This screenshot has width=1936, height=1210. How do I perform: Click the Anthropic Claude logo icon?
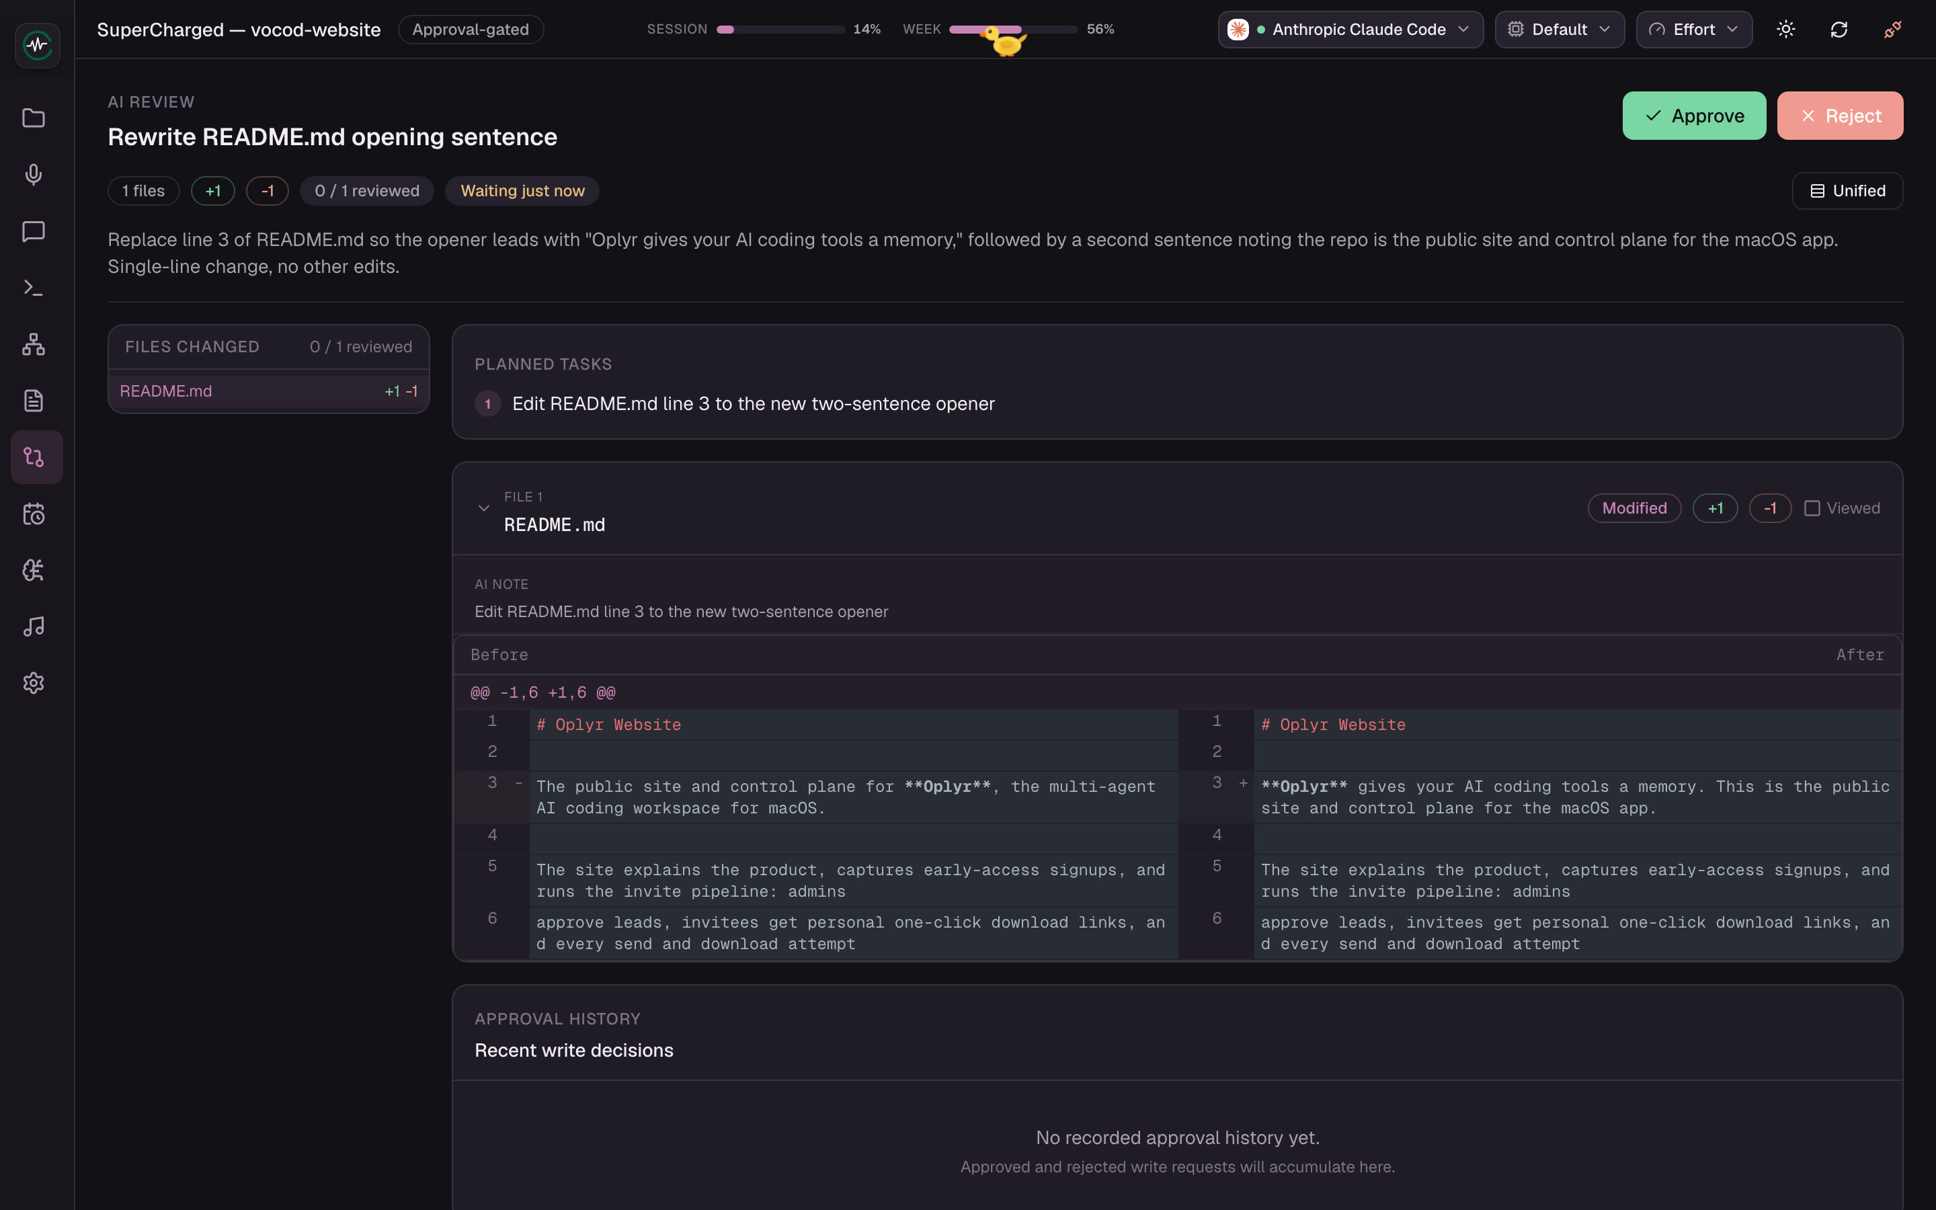pyautogui.click(x=1238, y=30)
